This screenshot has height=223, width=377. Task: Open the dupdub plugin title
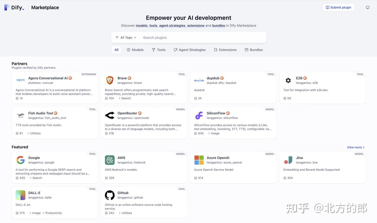(x=213, y=78)
